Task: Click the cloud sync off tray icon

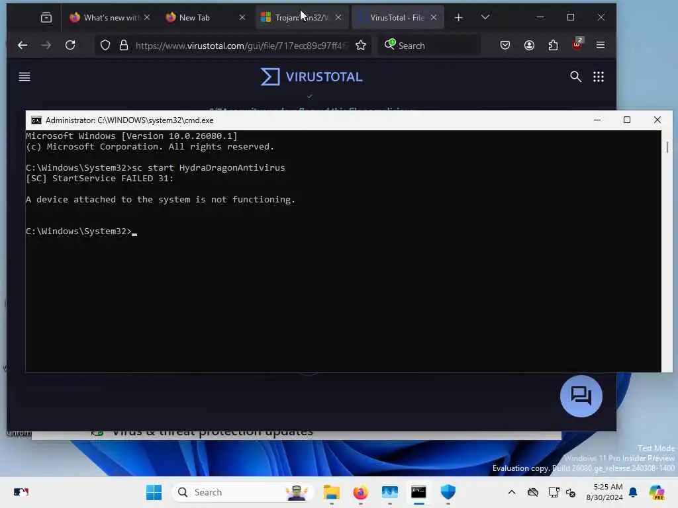Action: (x=533, y=492)
